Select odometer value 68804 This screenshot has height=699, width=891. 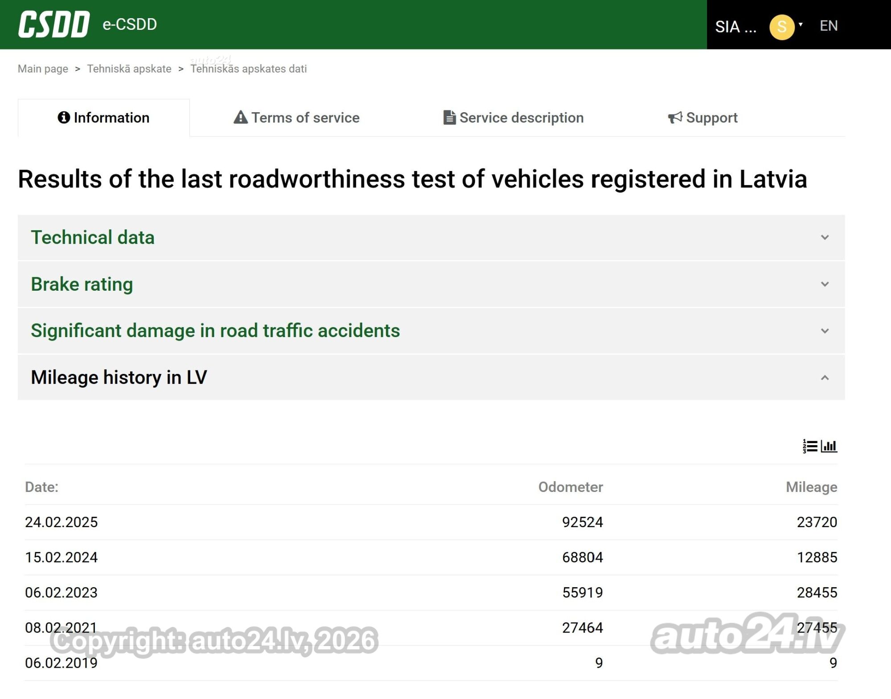pos(583,557)
